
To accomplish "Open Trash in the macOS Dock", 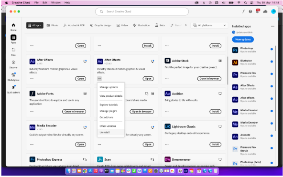I will pos(216,171).
